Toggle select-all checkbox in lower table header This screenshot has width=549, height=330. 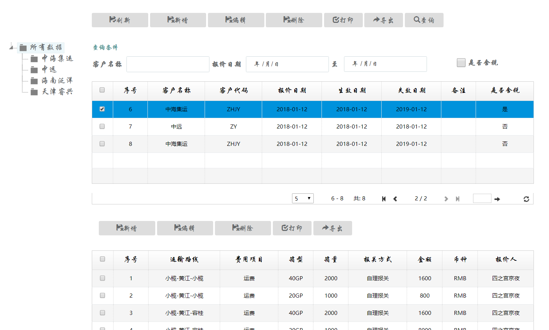pos(102,259)
